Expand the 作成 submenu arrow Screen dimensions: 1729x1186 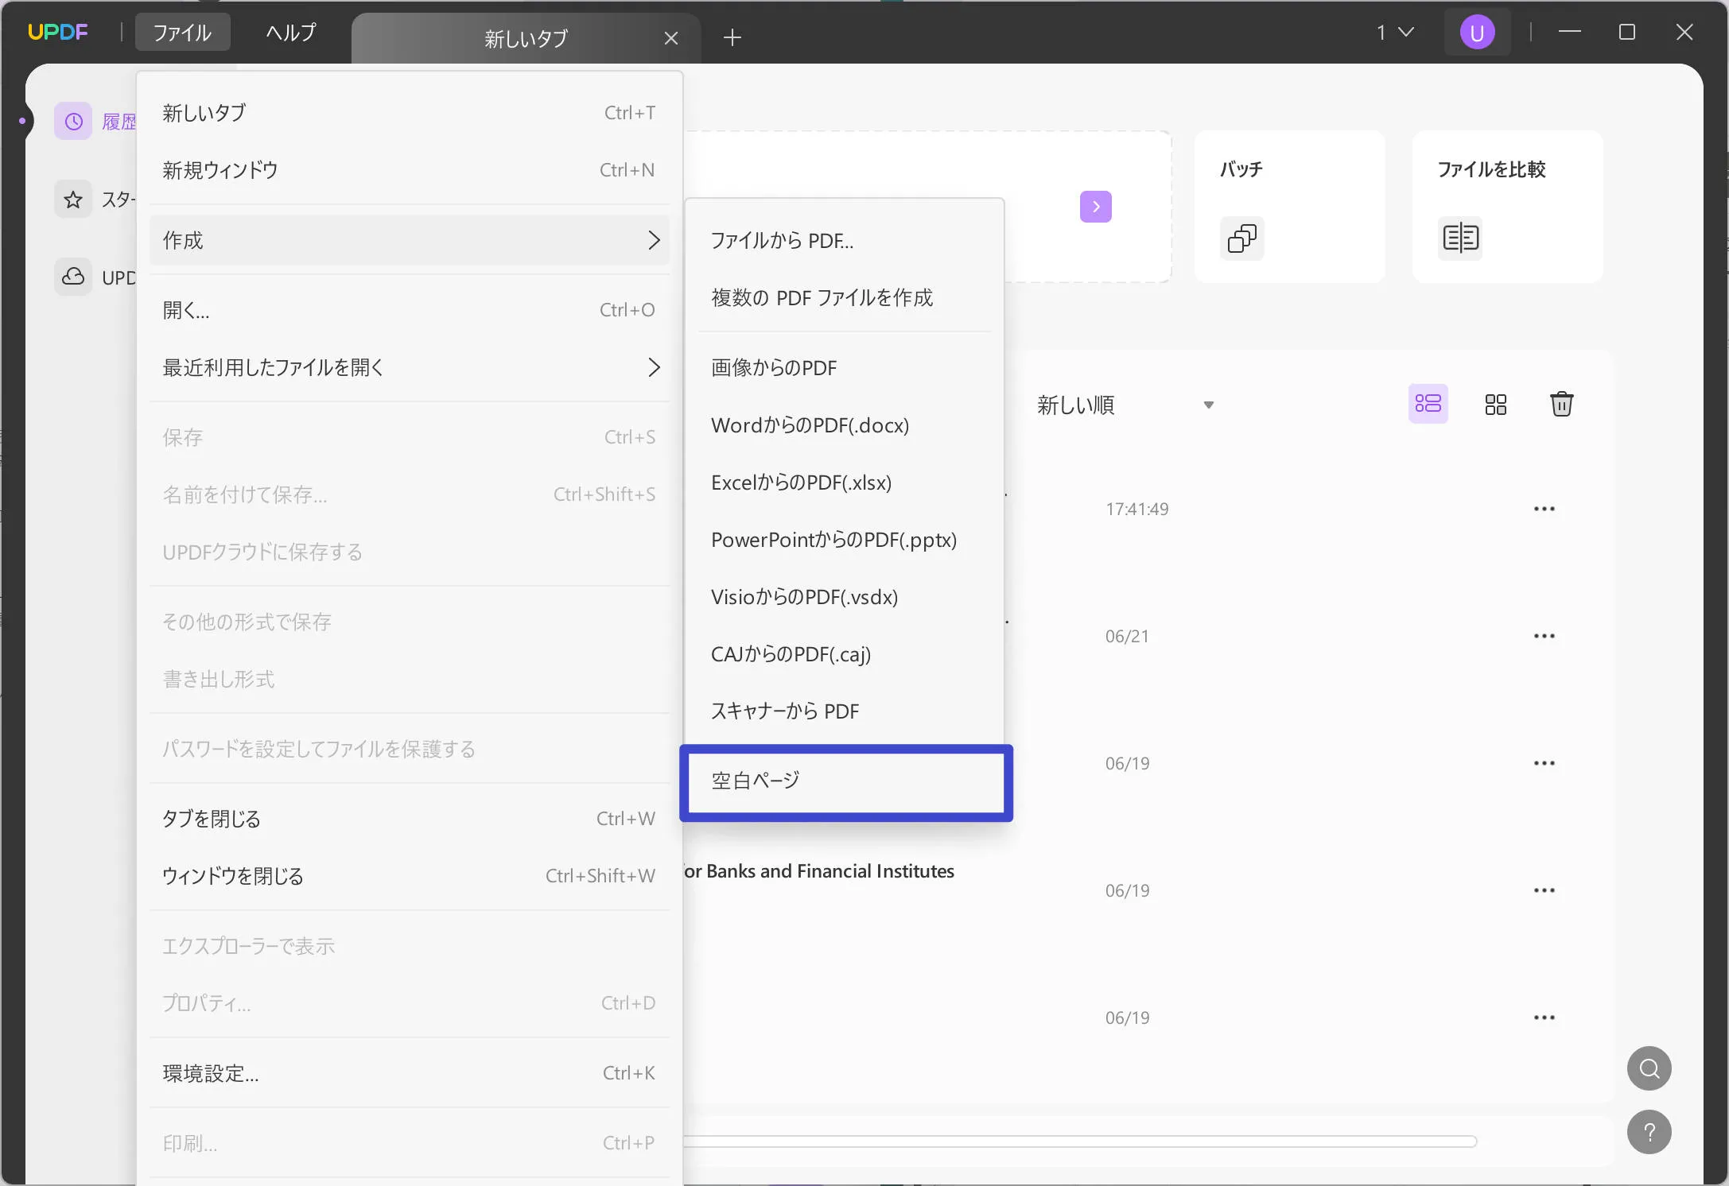coord(654,240)
